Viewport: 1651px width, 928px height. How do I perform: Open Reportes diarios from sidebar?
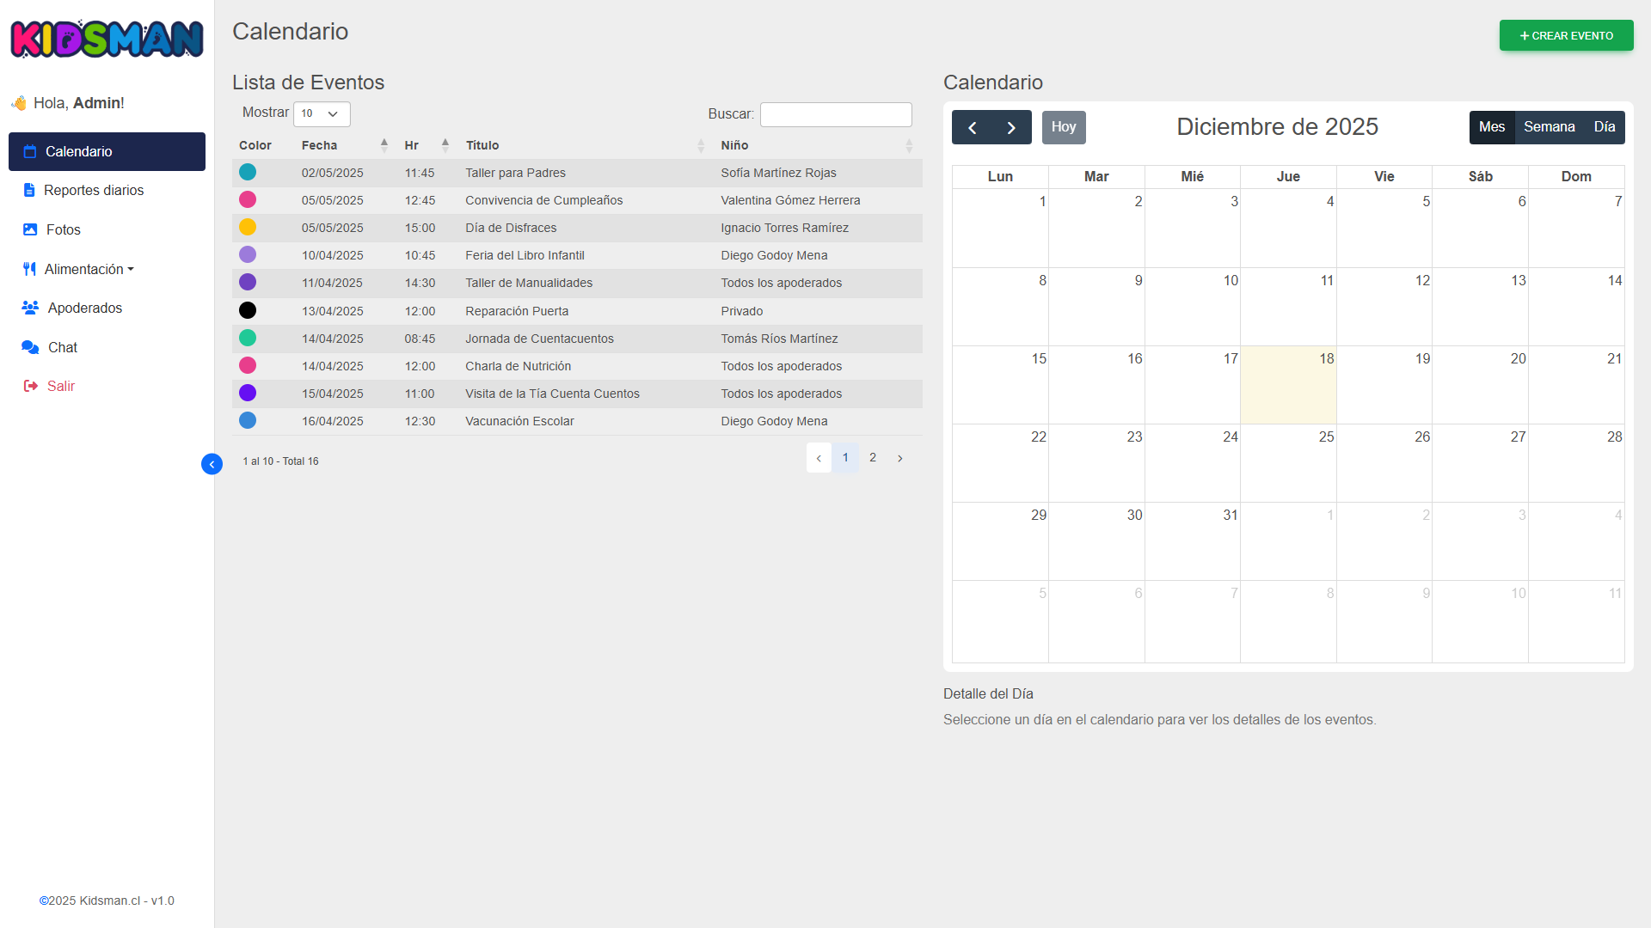point(93,190)
